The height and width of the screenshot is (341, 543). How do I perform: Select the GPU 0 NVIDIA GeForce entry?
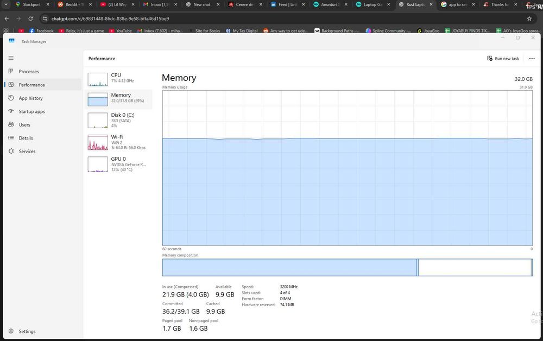tap(118, 164)
